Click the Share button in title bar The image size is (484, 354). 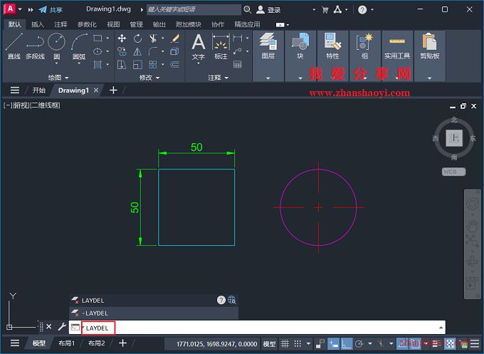[51, 10]
